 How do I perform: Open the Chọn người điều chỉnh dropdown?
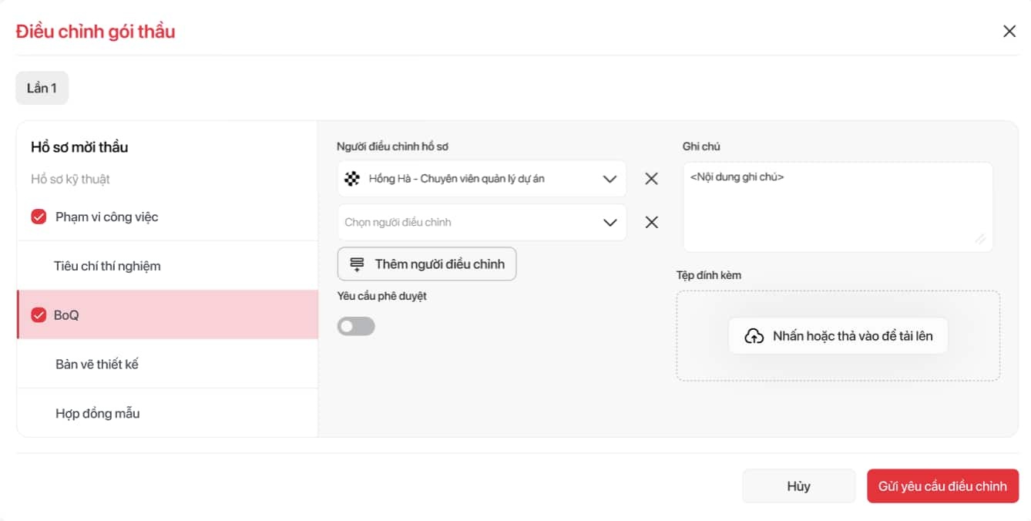point(482,223)
